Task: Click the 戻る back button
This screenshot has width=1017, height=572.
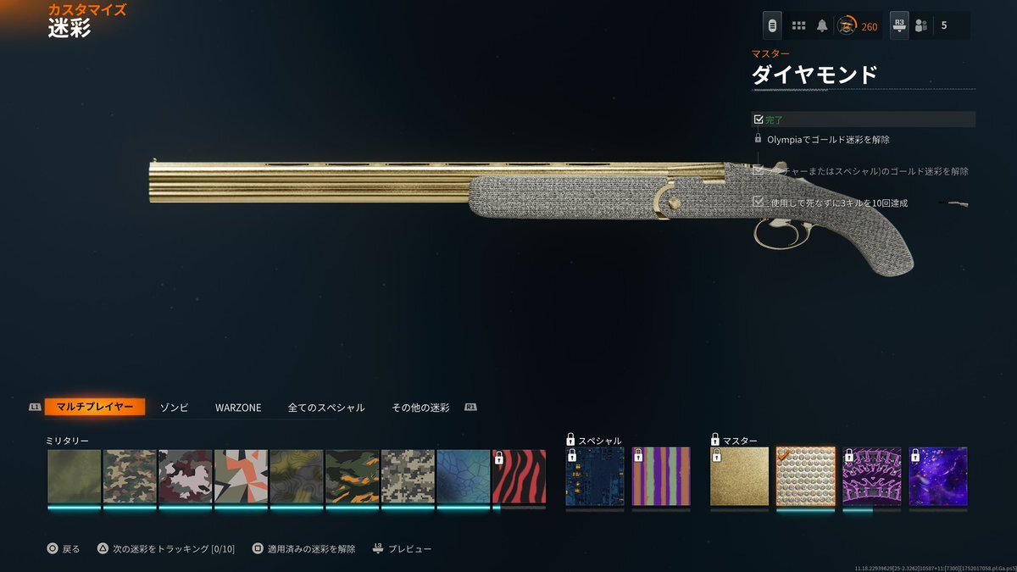Action: point(64,549)
